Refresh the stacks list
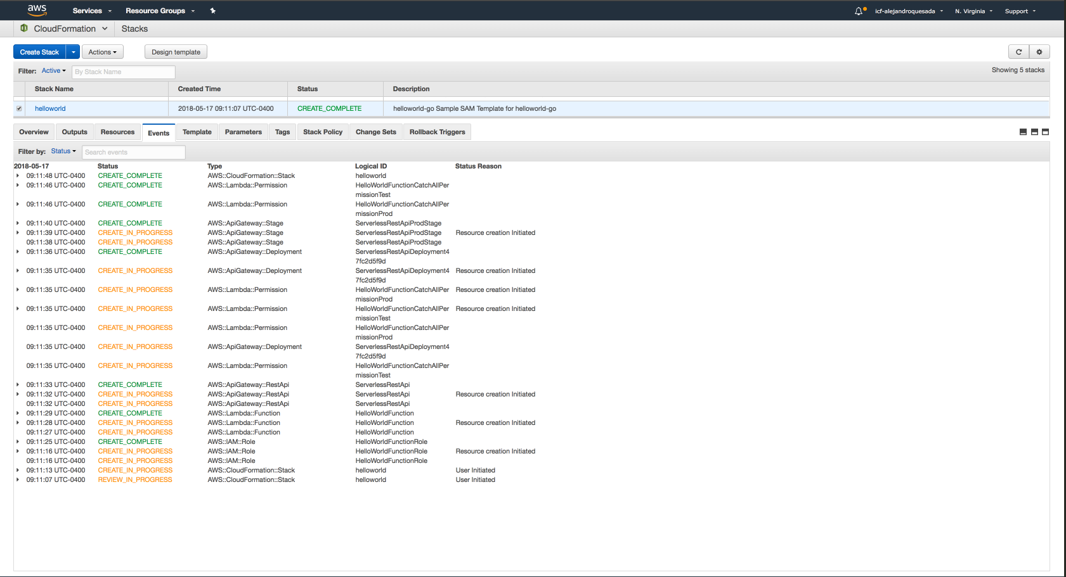The image size is (1066, 577). [1018, 52]
